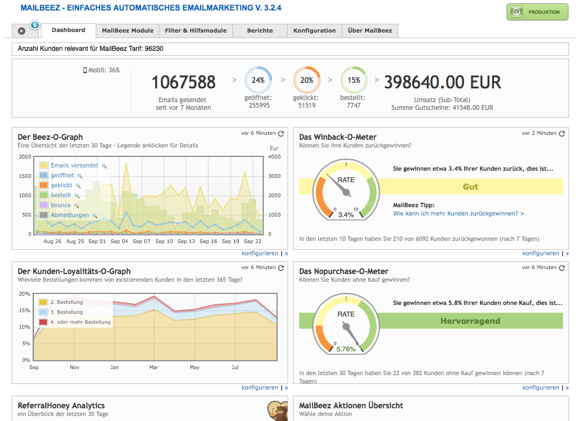This screenshot has height=421, width=579.
Task: Click the 'vor 2 Minuten' timestamp
Action: [539, 133]
